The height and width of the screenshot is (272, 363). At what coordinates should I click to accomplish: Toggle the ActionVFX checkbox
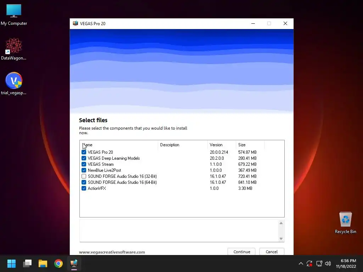click(x=84, y=188)
